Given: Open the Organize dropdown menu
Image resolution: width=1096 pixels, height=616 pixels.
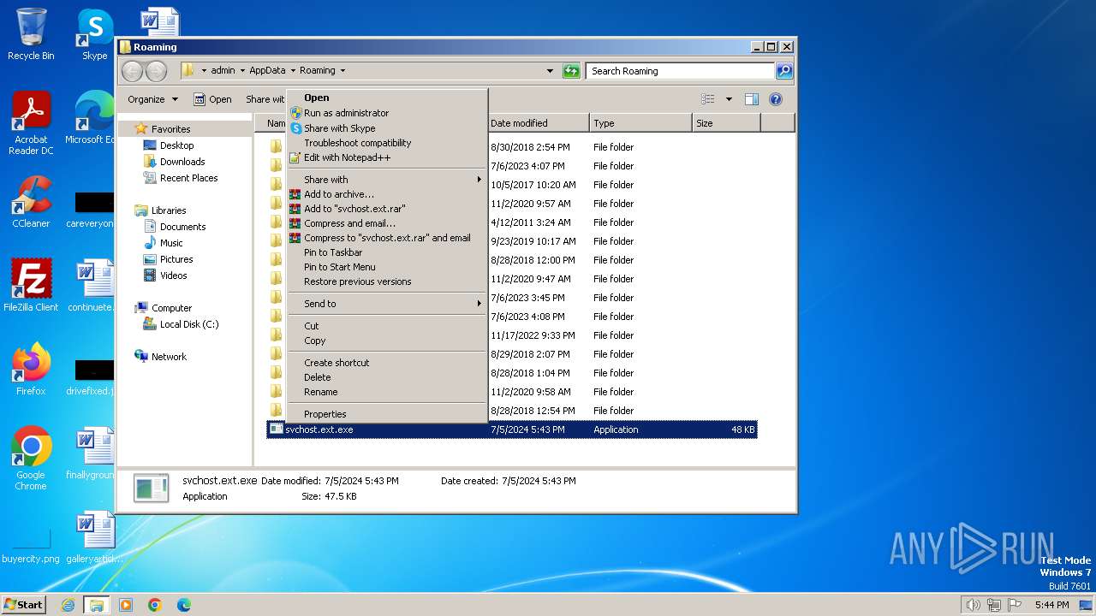Looking at the screenshot, I should 152,99.
